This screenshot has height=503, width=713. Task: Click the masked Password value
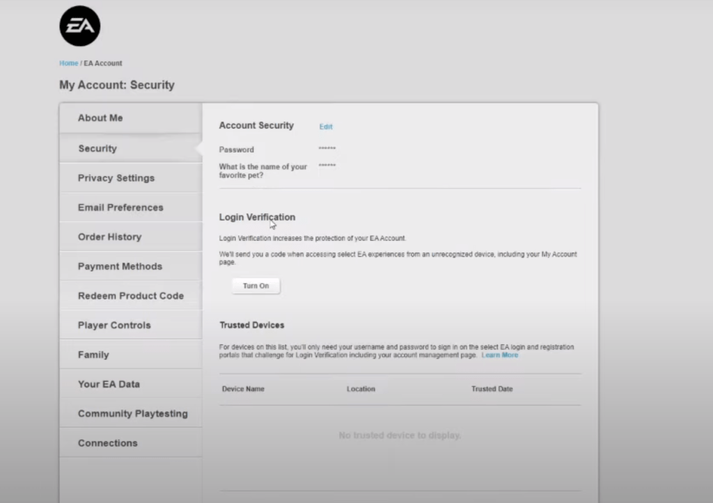327,149
